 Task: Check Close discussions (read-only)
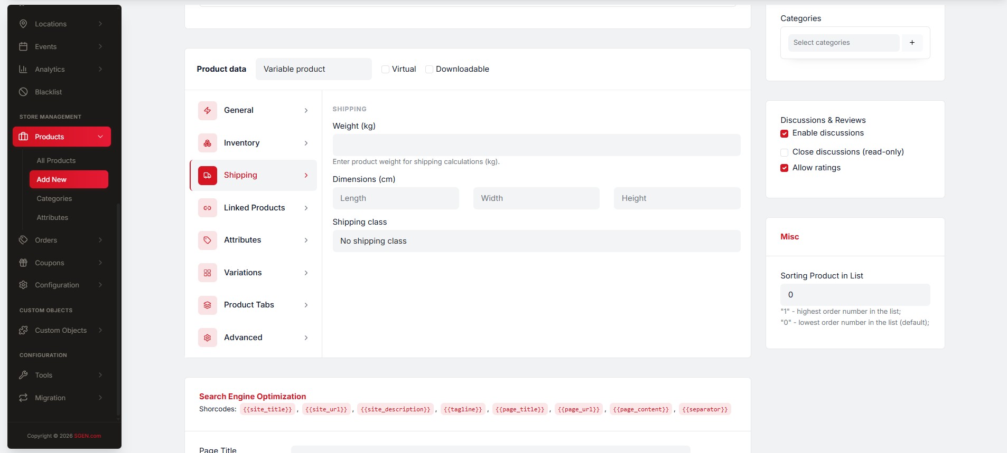click(785, 152)
